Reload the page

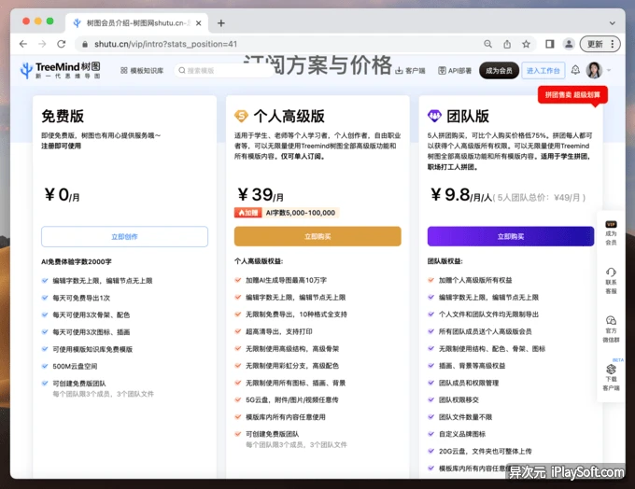61,44
